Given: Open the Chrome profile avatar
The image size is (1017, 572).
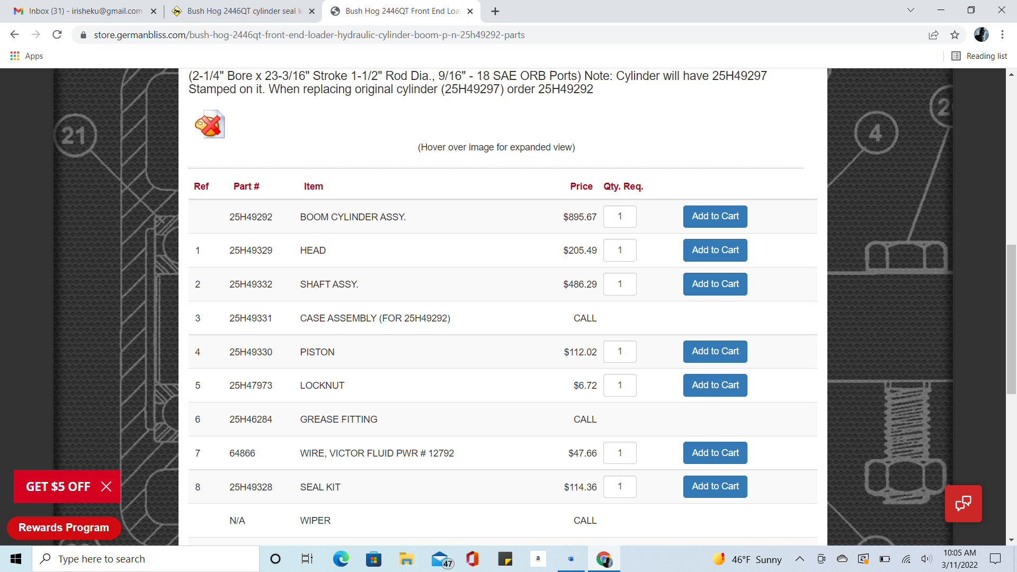Looking at the screenshot, I should (x=981, y=35).
